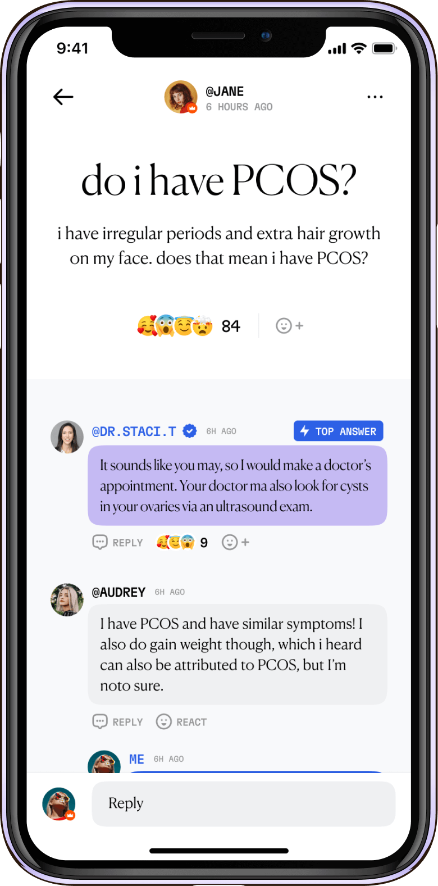
Task: Click the speech bubble icon under Audrey's comment
Action: coord(99,721)
